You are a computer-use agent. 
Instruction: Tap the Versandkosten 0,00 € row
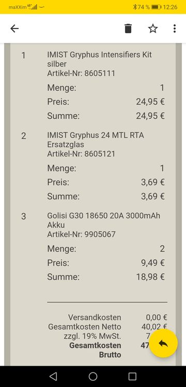pyautogui.click(x=118, y=317)
